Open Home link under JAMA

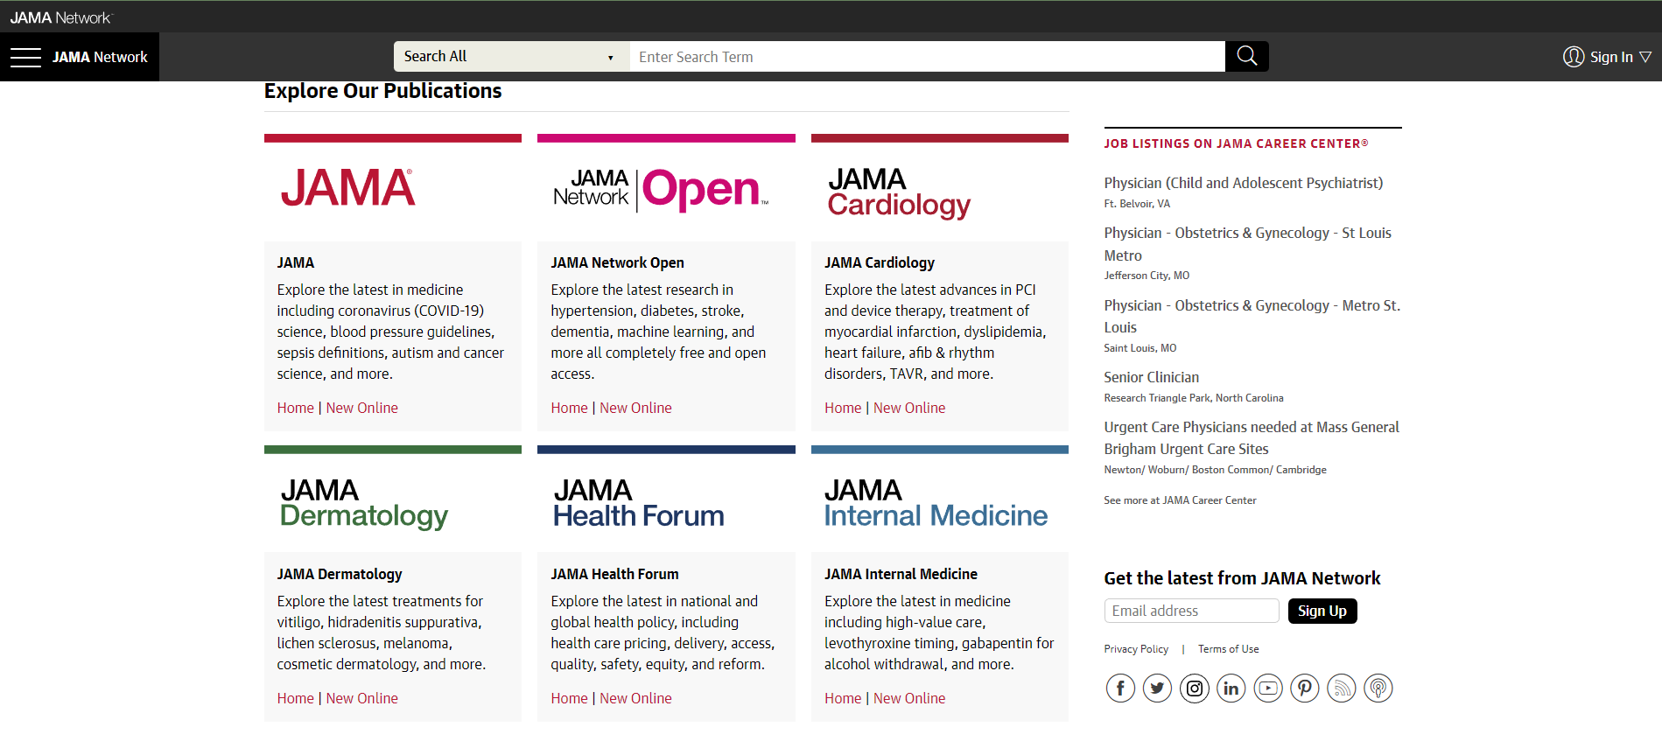(296, 408)
